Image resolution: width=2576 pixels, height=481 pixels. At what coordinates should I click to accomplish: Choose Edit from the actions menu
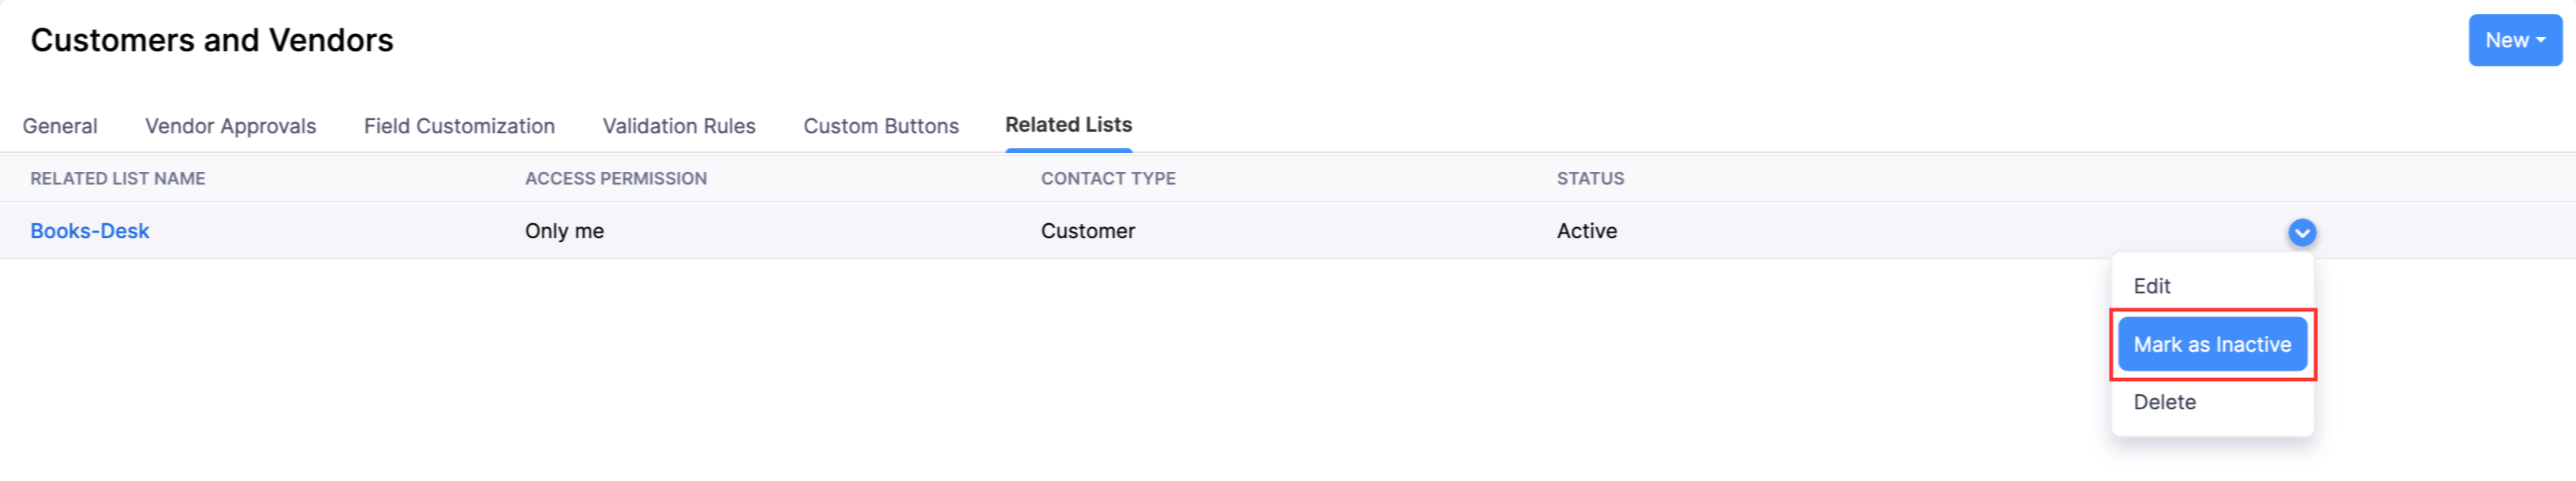2152,286
